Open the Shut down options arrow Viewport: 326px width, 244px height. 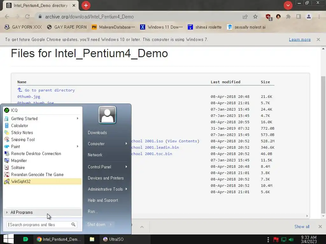coord(110,225)
